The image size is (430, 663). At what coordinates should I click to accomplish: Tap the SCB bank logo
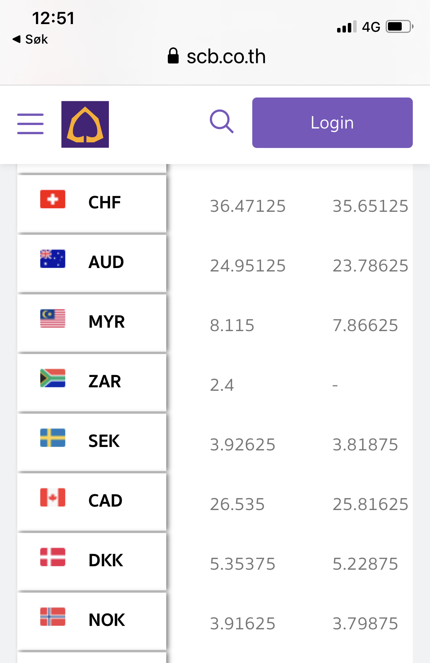[85, 124]
